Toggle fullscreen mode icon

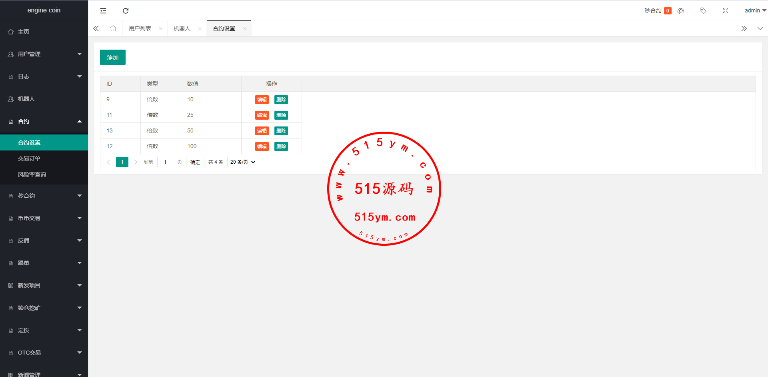[x=725, y=11]
